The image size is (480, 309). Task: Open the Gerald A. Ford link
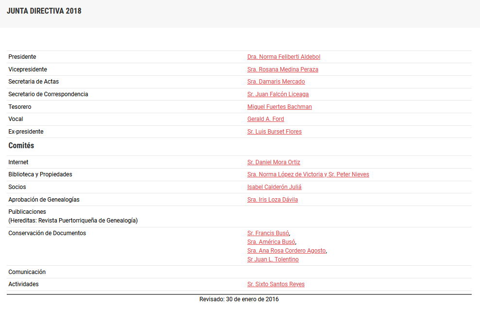(x=265, y=119)
